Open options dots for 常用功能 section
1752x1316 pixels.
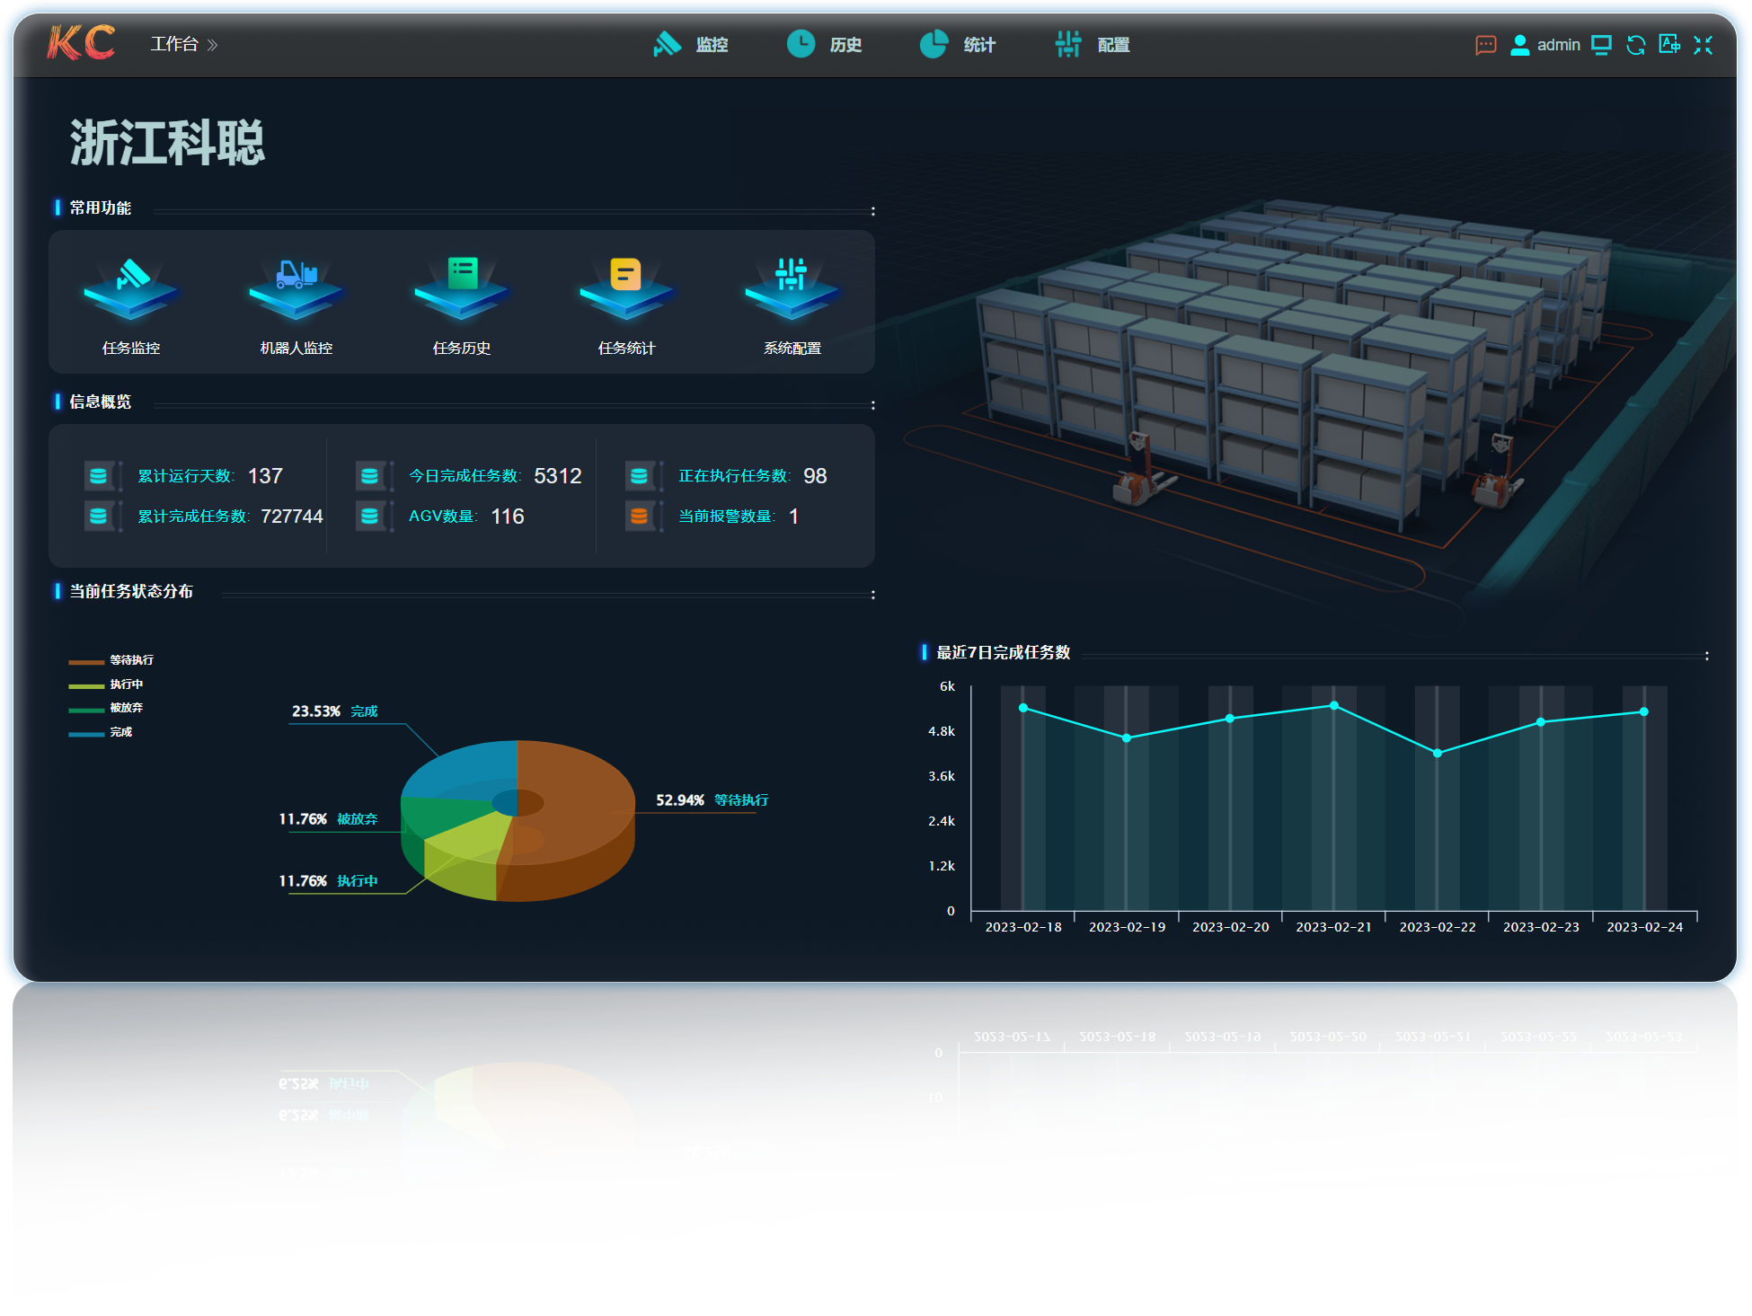872,211
